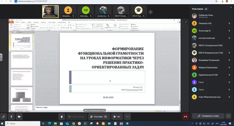This screenshot has height=126, width=234.
Task: Select slide 4 thumbnail with diagram
Action: [22, 95]
